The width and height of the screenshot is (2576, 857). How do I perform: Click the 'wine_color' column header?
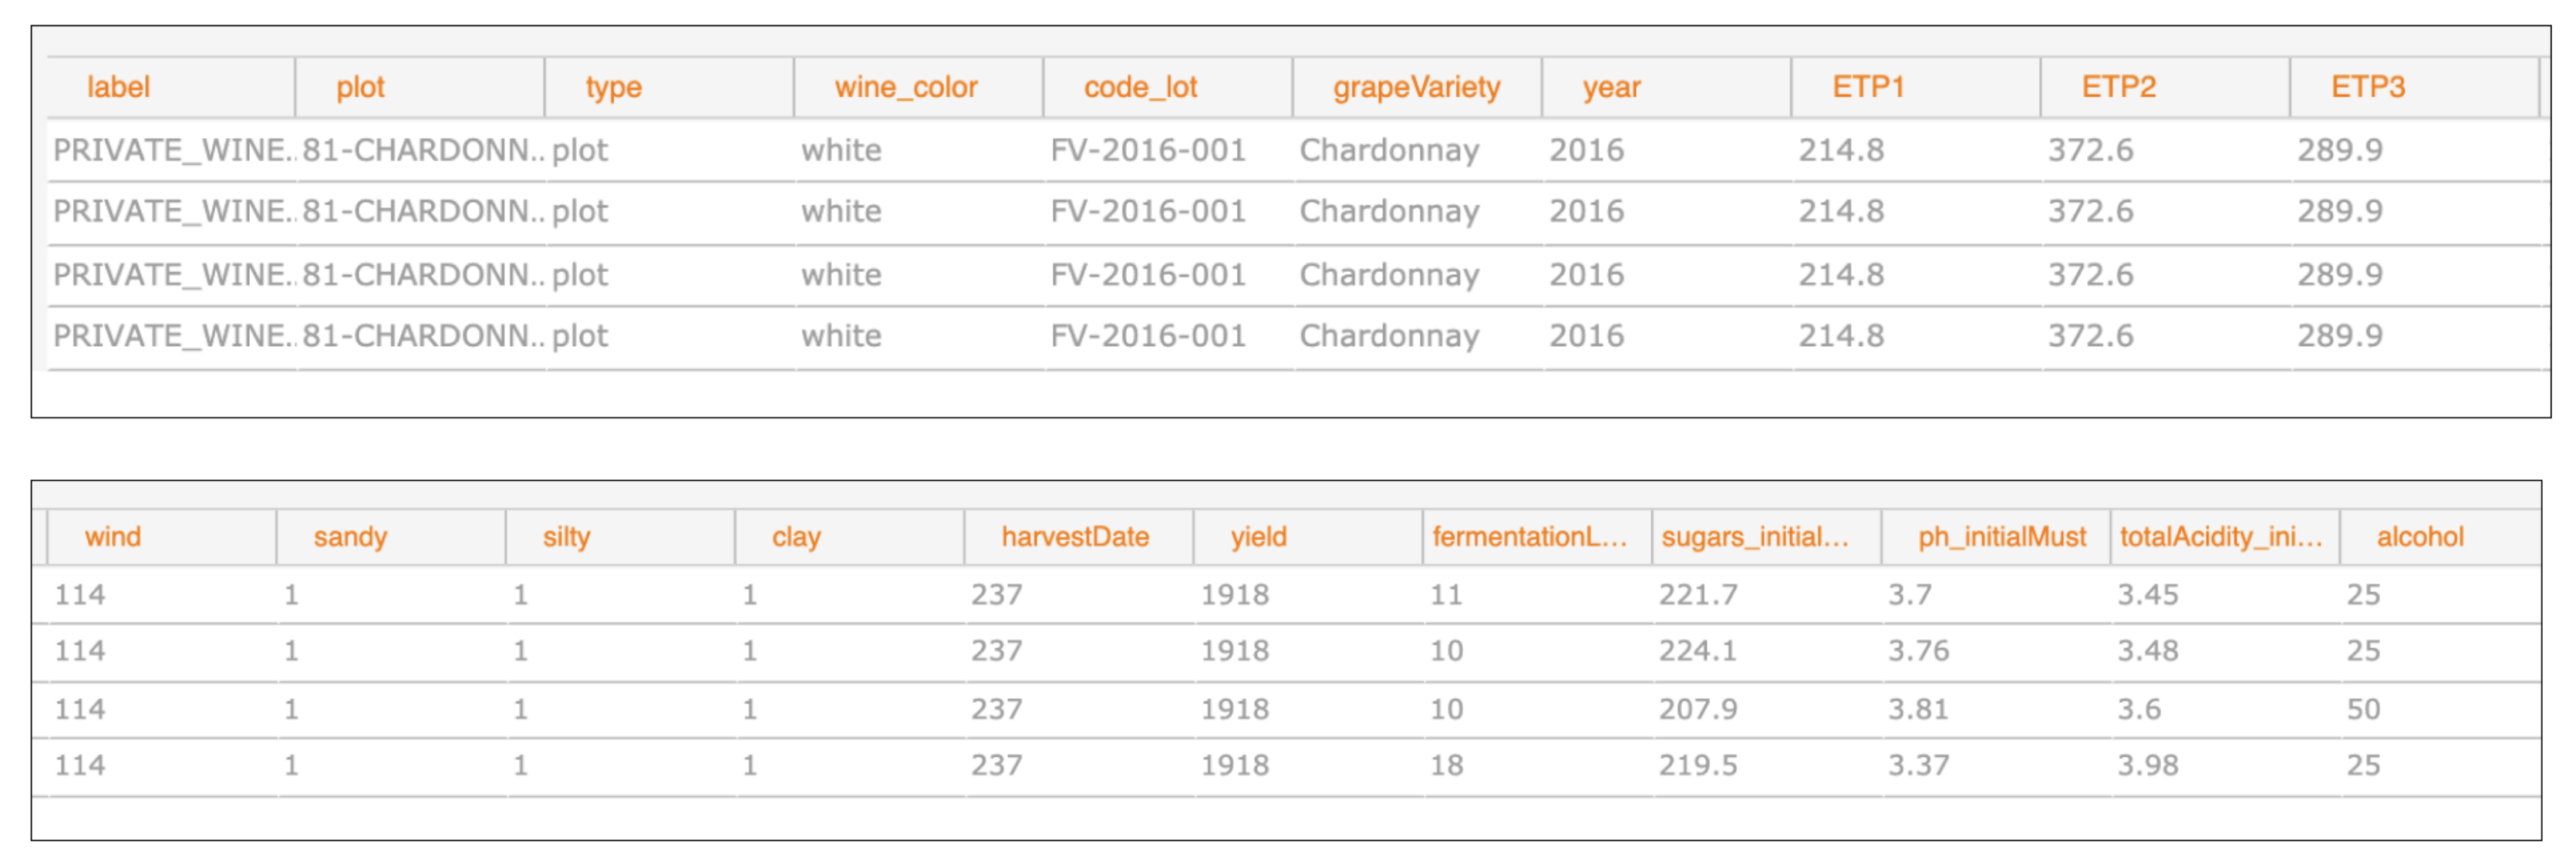pos(905,88)
